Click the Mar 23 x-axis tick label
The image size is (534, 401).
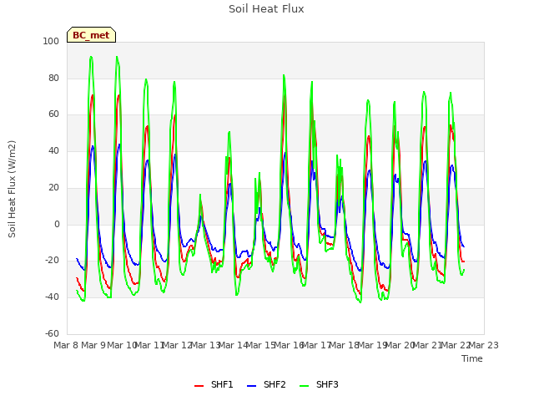coord(484,345)
